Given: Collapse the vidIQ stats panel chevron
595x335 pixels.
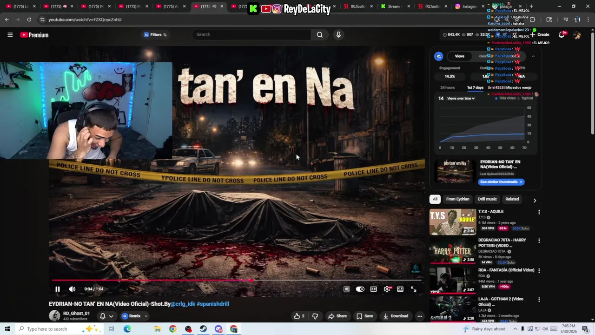Looking at the screenshot, I should 533,56.
